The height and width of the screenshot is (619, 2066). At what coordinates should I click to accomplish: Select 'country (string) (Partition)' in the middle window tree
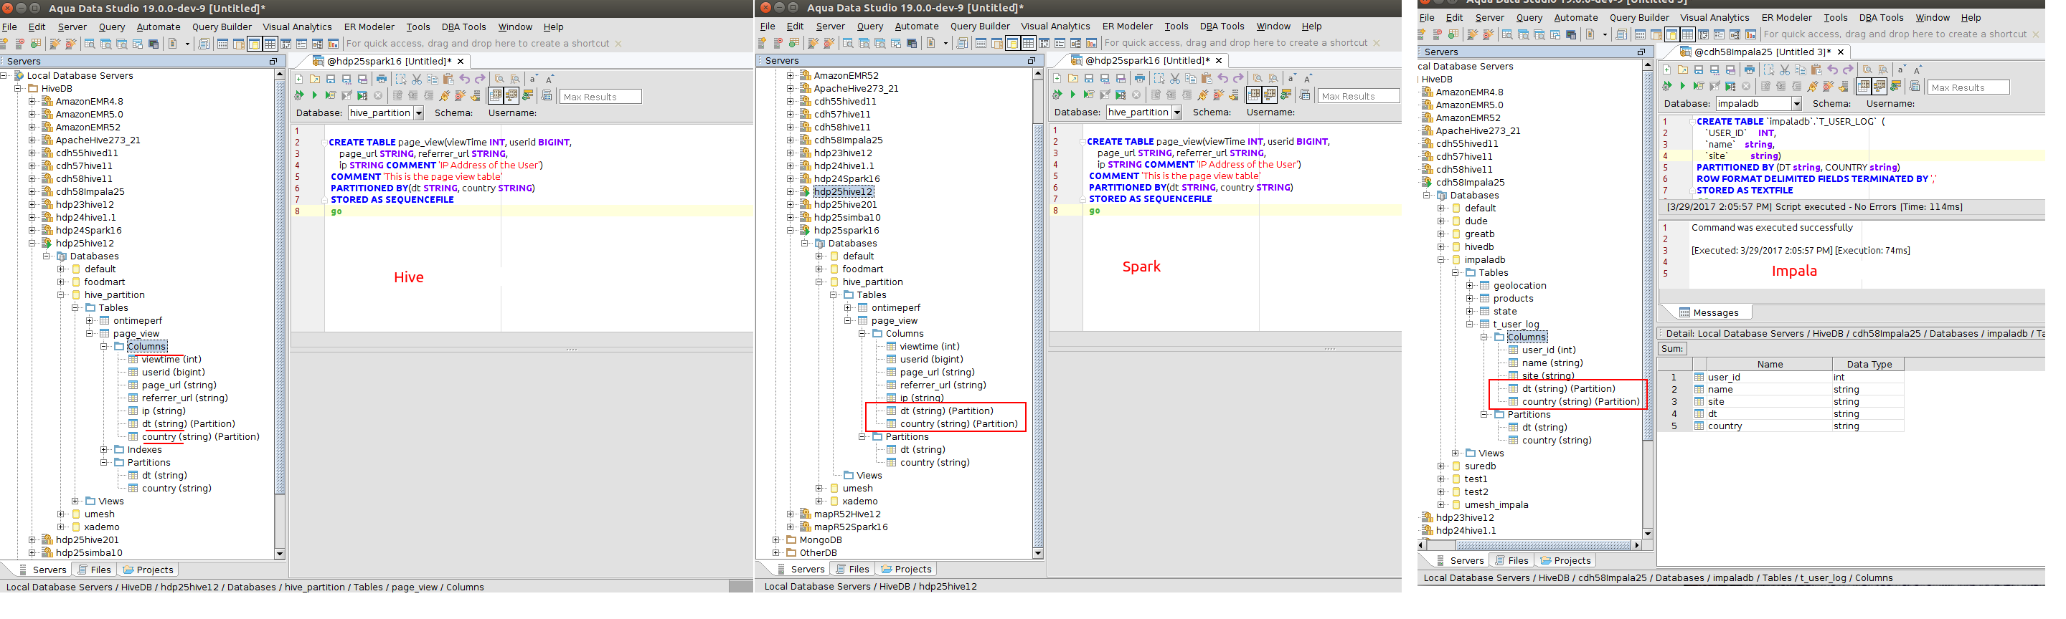pyautogui.click(x=958, y=424)
